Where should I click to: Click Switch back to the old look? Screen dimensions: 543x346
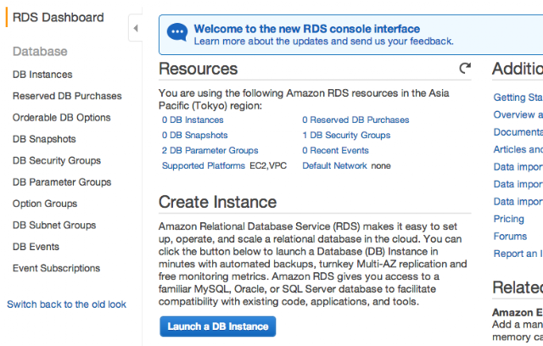[66, 304]
